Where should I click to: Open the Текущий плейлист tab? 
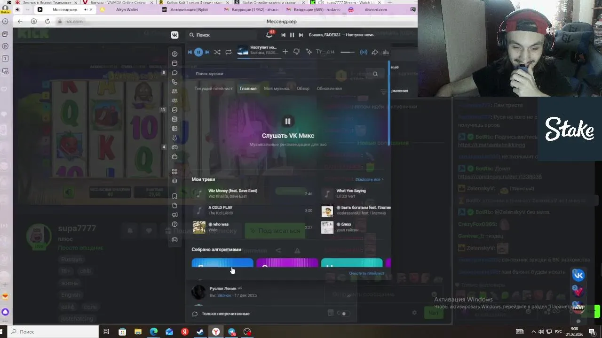[x=214, y=88]
